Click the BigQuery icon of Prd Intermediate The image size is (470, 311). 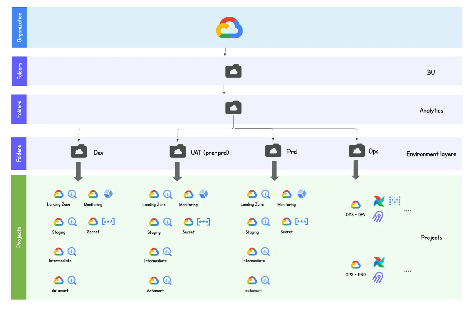pos(266,252)
